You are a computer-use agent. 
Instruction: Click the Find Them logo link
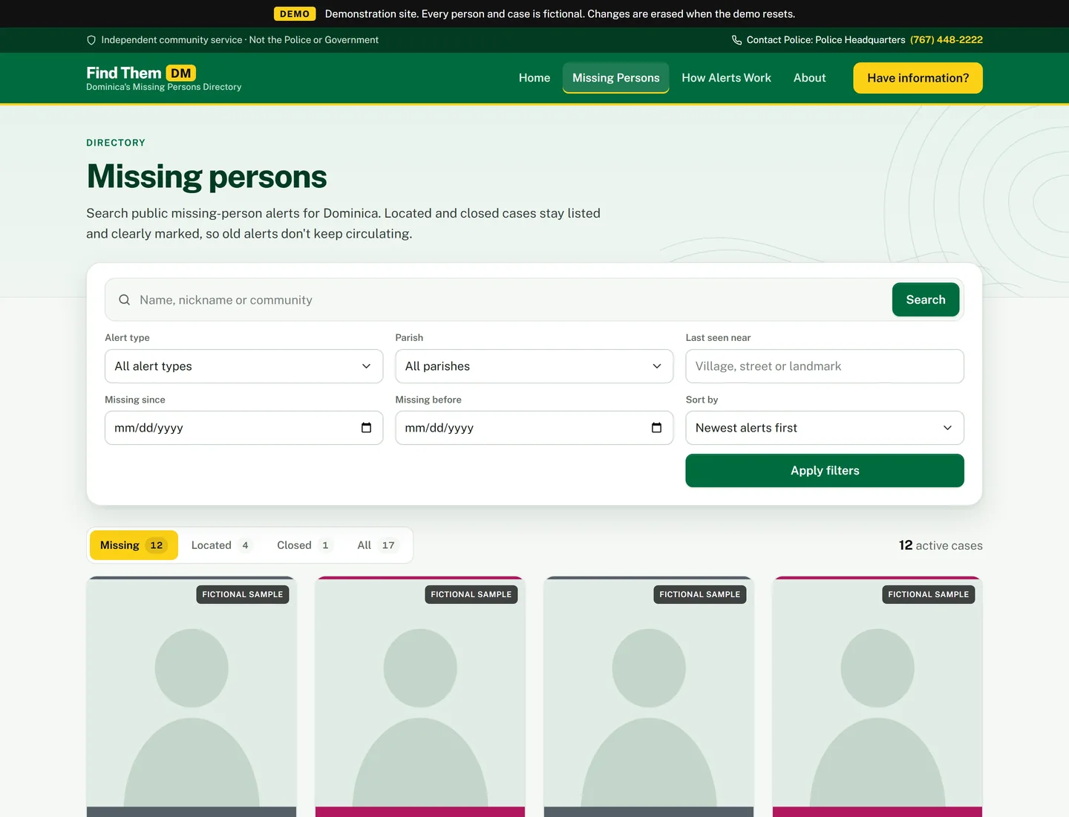coord(163,78)
